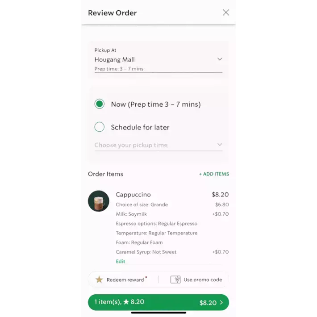
Task: Tap the gold Redeem reward star icon
Action: click(99, 279)
